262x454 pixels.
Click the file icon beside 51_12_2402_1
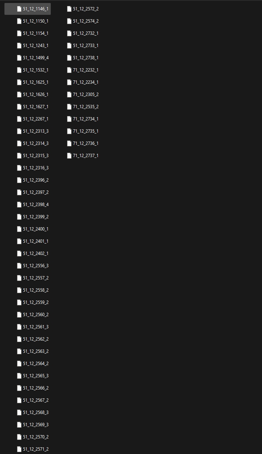19,253
